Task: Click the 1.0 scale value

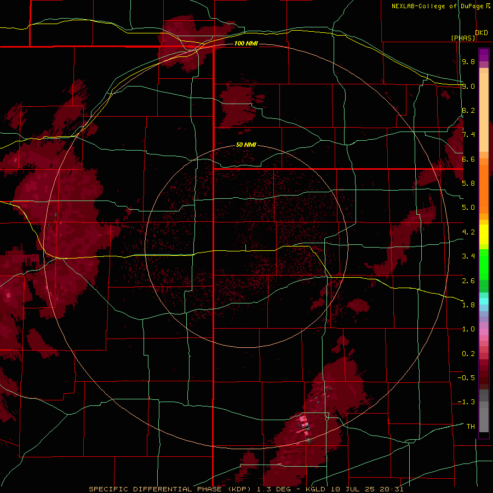Action: [468, 329]
